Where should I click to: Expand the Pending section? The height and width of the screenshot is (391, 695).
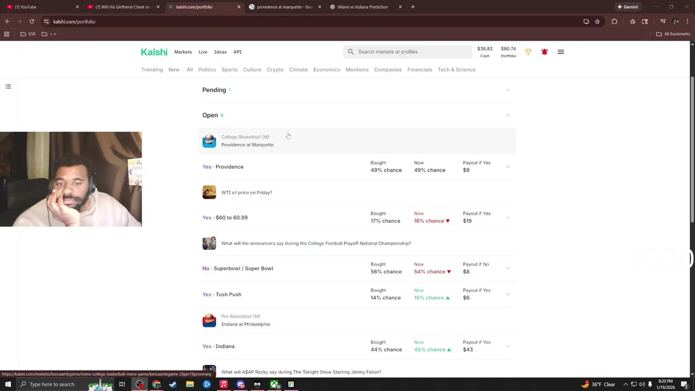pos(508,90)
